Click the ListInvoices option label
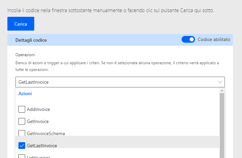The image size is (242, 158). [x=38, y=157]
